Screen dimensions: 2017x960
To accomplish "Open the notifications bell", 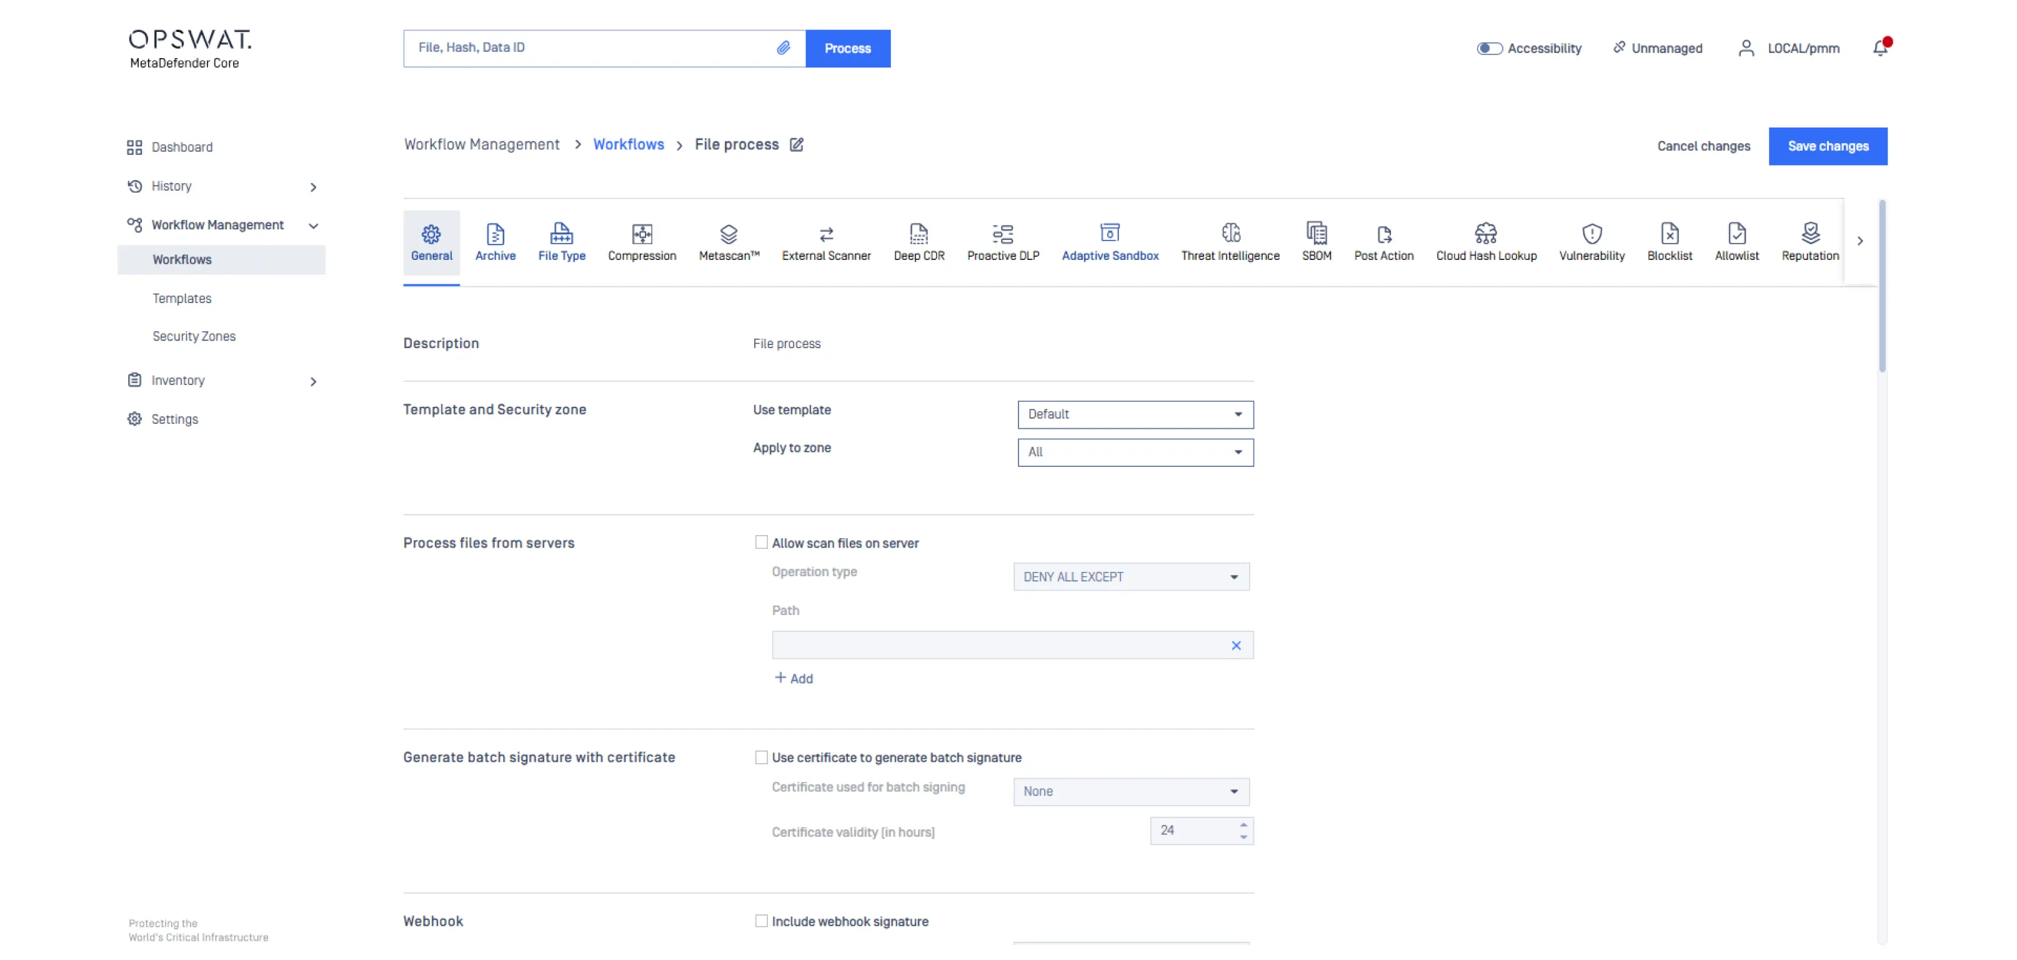I will 1880,49.
